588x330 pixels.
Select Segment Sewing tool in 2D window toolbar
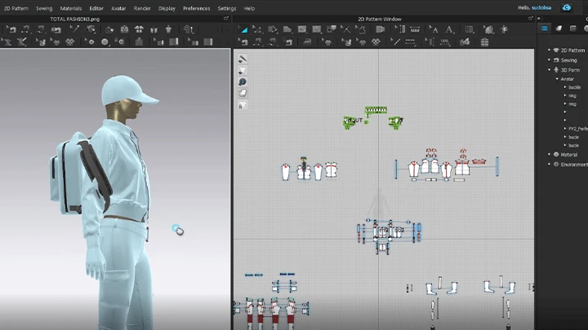[257, 42]
